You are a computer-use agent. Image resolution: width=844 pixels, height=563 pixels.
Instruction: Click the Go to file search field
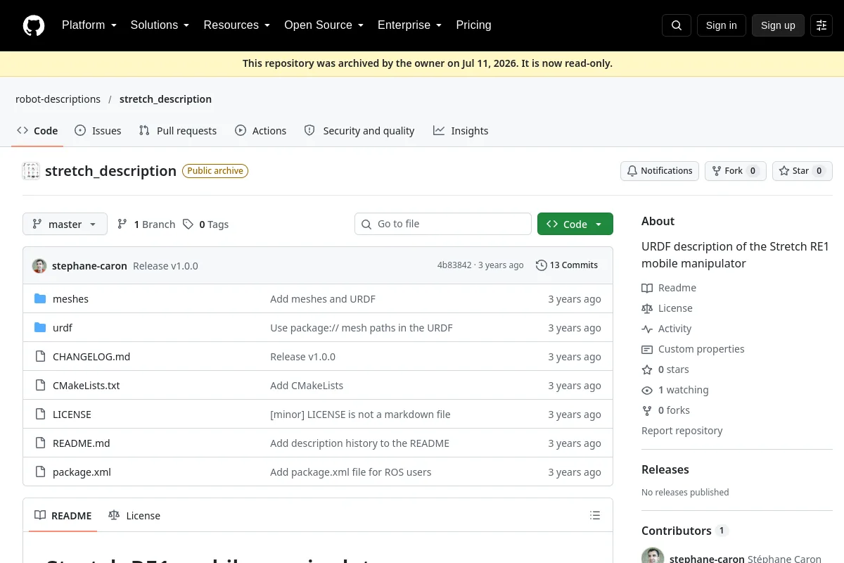tap(443, 224)
